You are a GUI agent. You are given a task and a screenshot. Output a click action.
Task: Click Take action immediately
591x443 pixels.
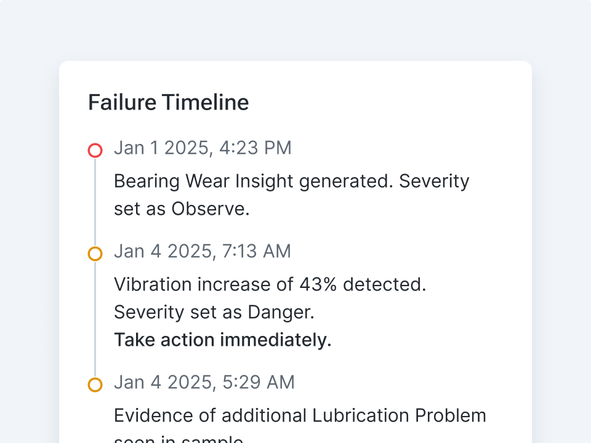pos(222,340)
